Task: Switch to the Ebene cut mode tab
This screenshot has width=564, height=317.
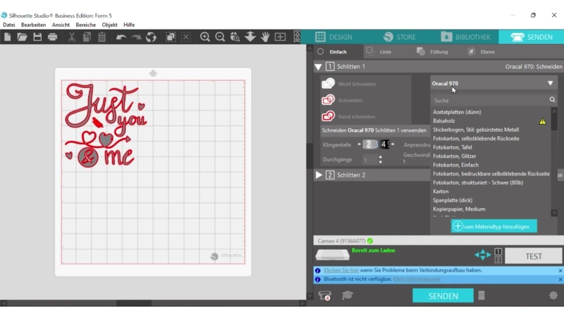Action: (x=481, y=52)
